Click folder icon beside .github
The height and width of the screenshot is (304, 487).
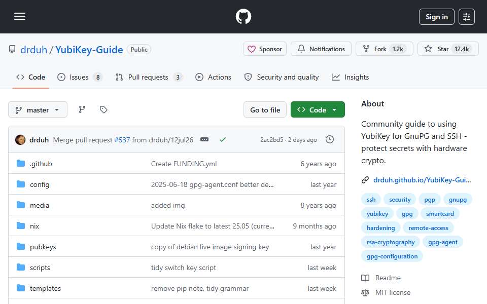(20, 163)
